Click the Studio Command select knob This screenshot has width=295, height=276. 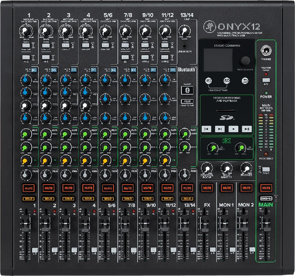click(x=245, y=61)
